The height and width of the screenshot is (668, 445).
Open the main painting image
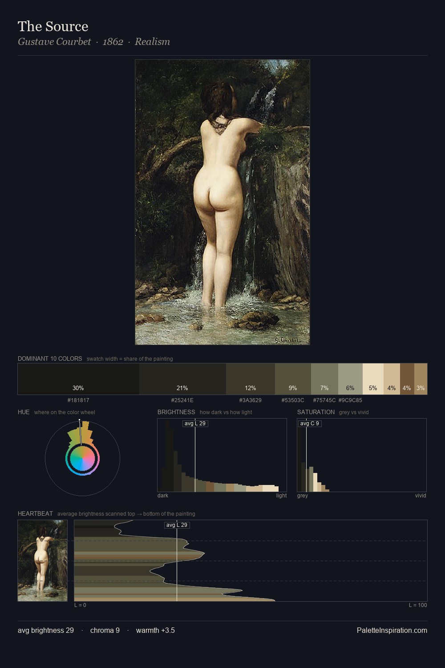click(222, 202)
